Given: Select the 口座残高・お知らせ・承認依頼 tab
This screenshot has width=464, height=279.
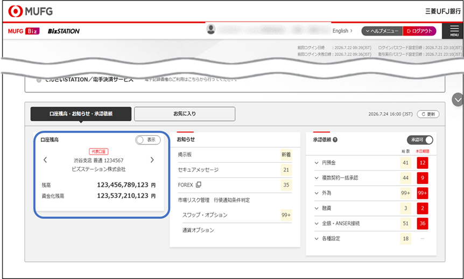Looking at the screenshot, I should [x=81, y=114].
